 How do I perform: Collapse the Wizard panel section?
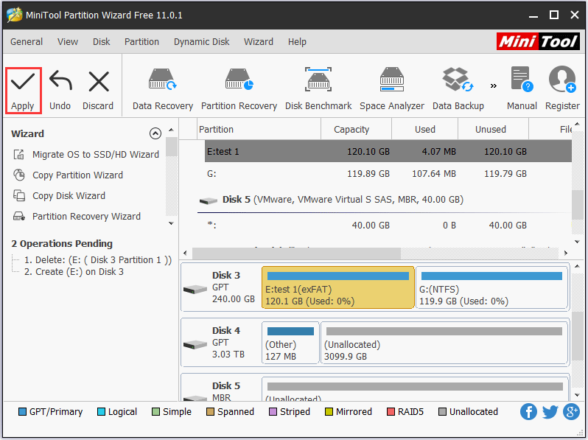pyautogui.click(x=155, y=133)
